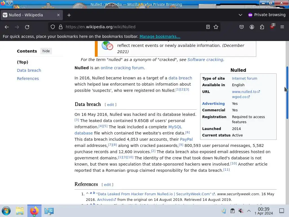This screenshot has height=217, width=289.
Task: Select the Nulled - Wikipedia tab
Action: click(x=32, y=15)
